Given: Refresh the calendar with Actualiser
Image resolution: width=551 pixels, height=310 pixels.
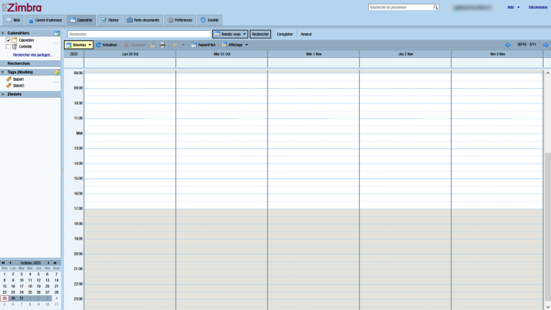Looking at the screenshot, I should 107,45.
